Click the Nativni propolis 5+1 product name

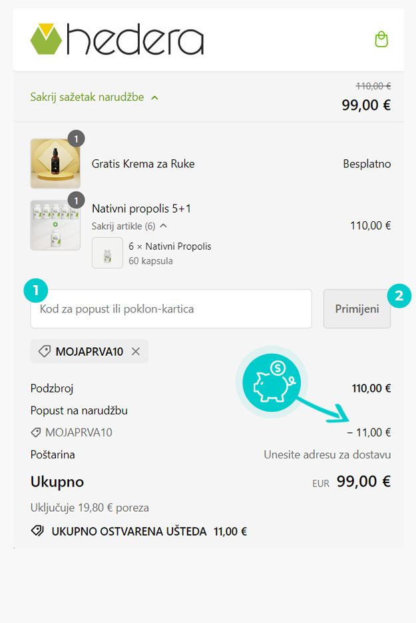click(x=141, y=209)
